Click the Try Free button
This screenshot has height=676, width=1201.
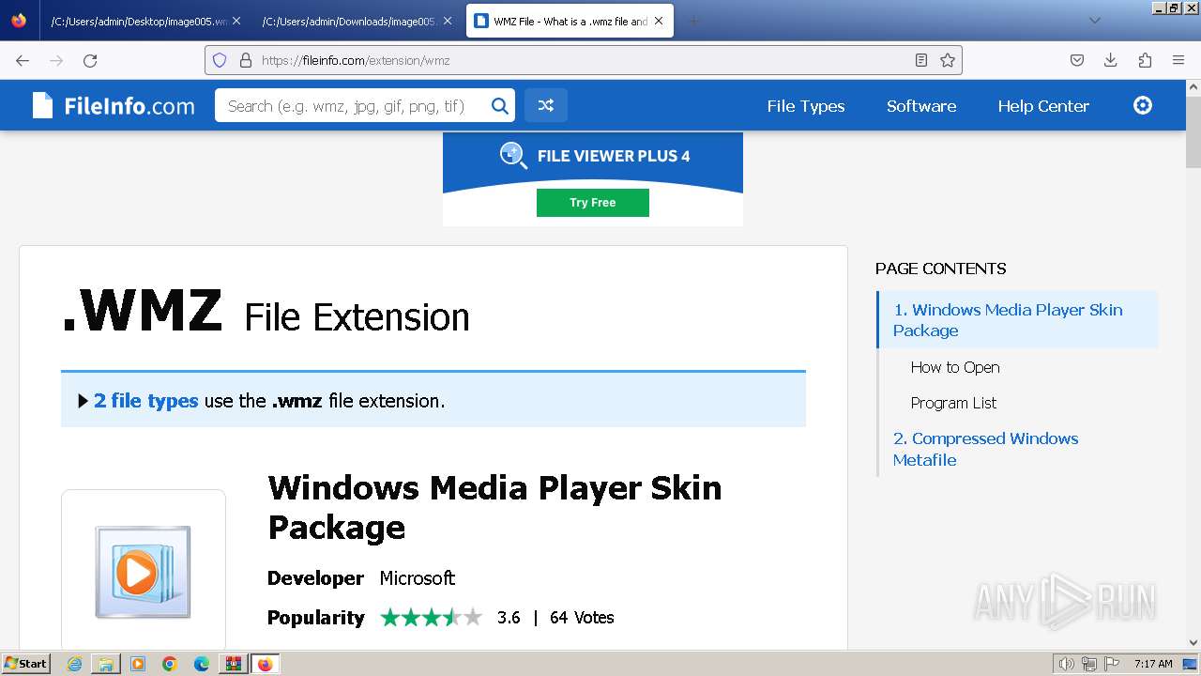593,203
